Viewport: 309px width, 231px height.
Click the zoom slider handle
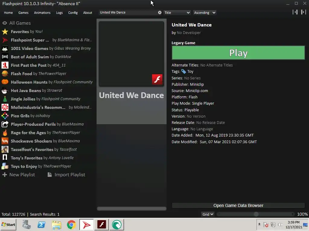256,214
